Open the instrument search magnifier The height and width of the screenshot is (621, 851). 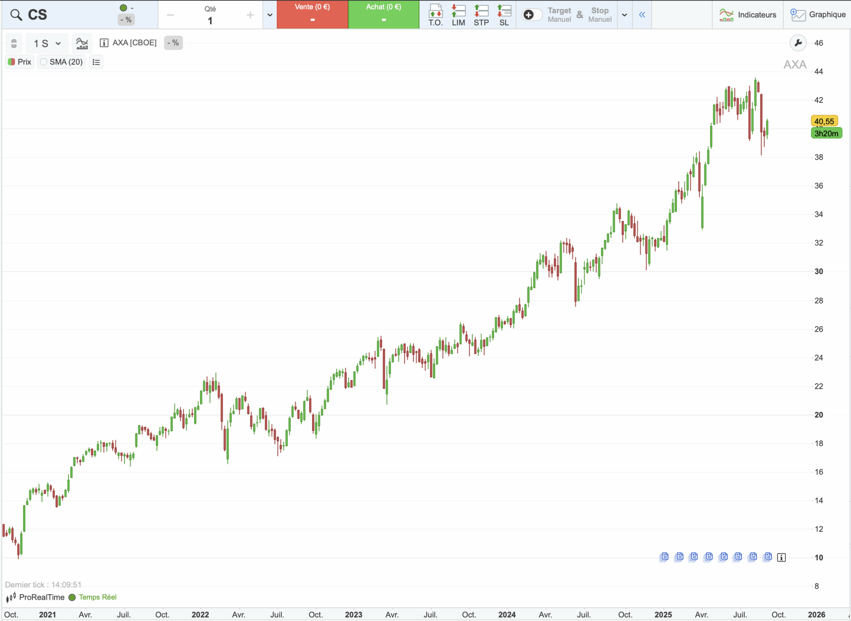click(15, 14)
